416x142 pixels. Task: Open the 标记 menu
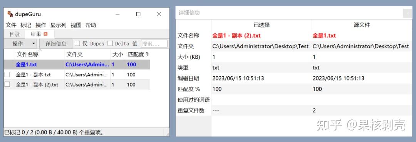click(x=26, y=25)
